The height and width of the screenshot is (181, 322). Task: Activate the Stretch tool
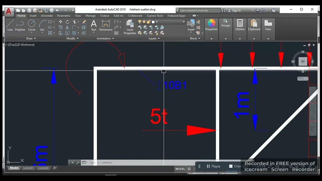pos(61,33)
